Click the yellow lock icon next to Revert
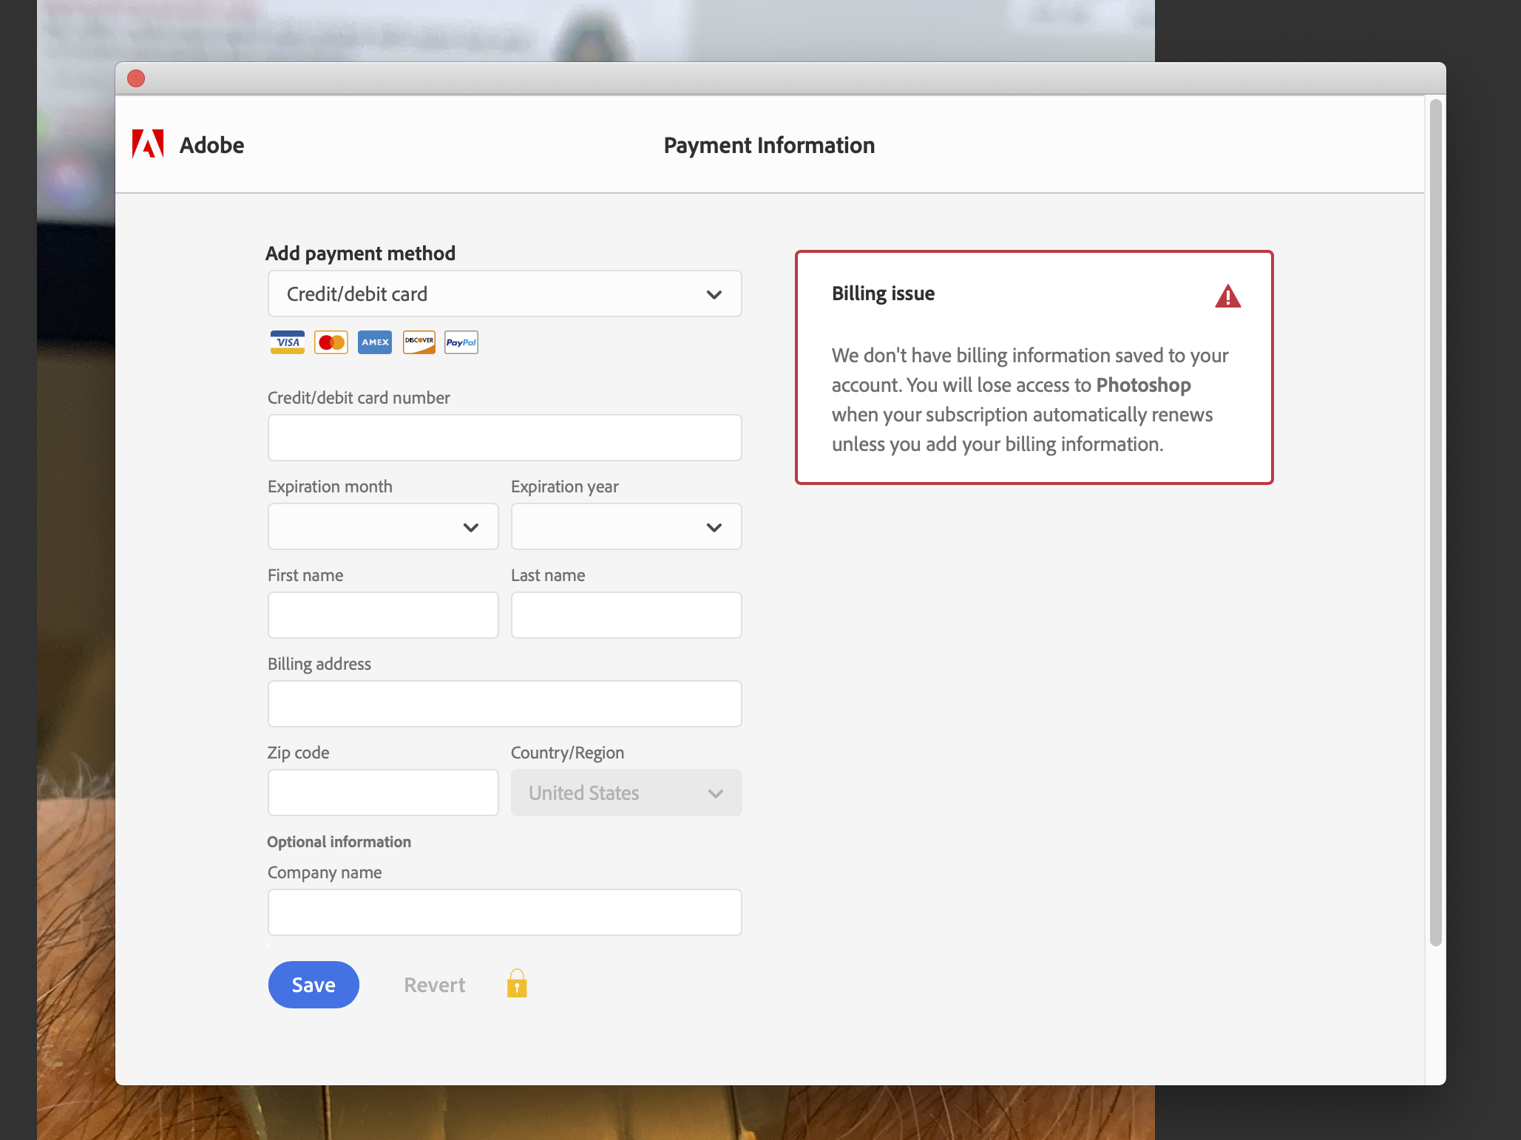This screenshot has width=1521, height=1140. (516, 984)
